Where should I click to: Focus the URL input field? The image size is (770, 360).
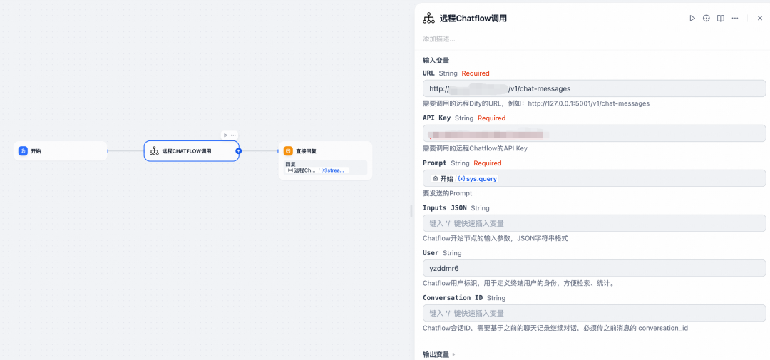click(594, 88)
